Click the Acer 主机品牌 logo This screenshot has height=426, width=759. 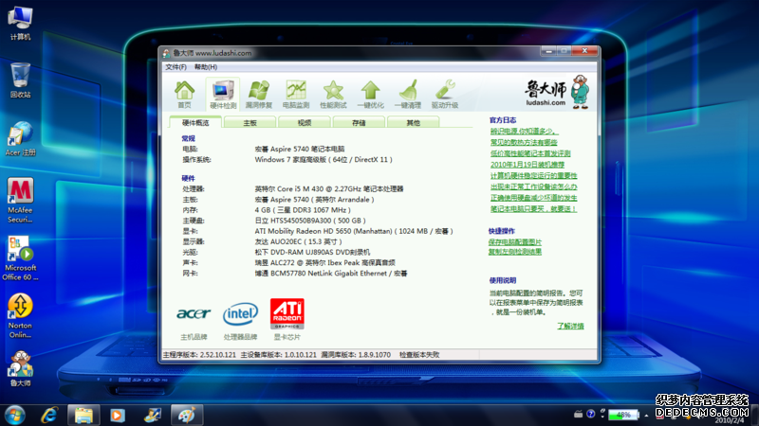[194, 312]
